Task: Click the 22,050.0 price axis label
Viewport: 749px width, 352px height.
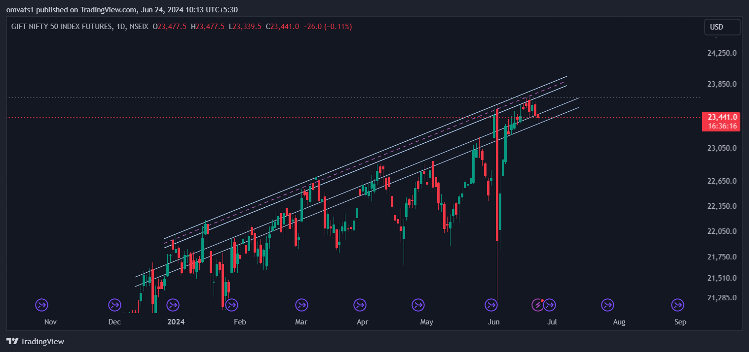Action: pyautogui.click(x=722, y=231)
